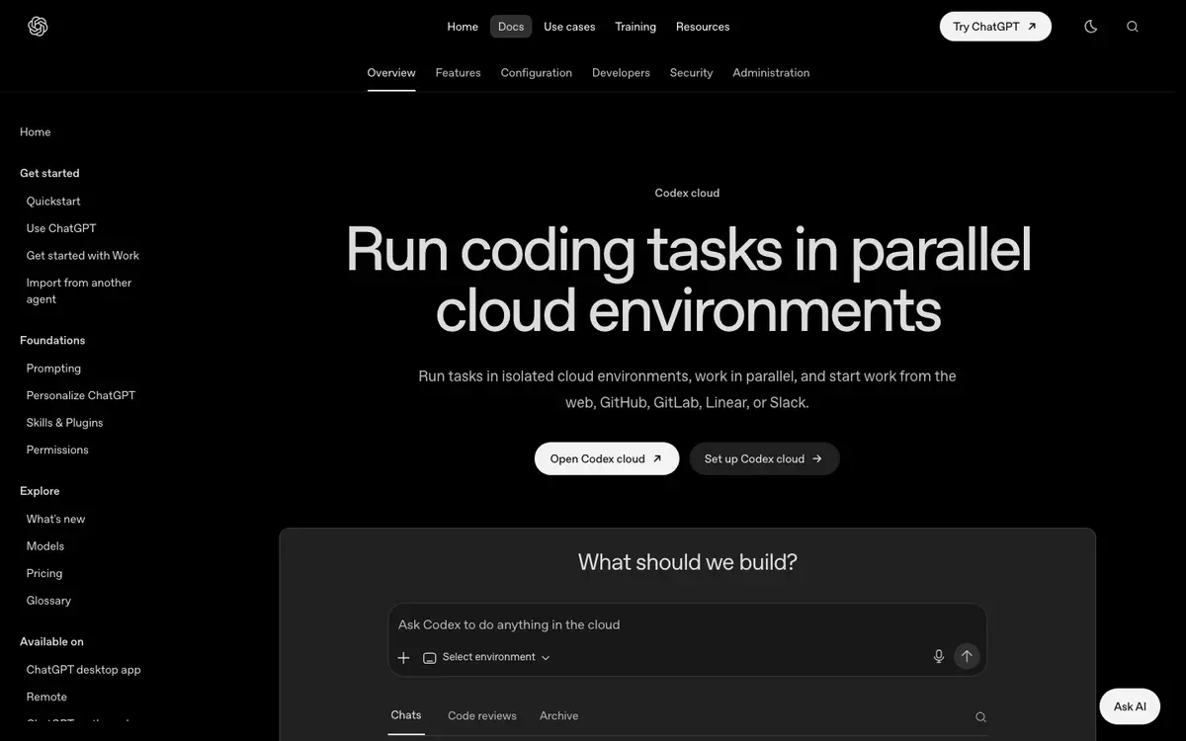Click Home in the left sidebar
The image size is (1186, 741).
(x=36, y=132)
